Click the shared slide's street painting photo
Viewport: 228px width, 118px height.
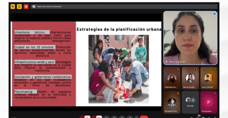tap(118, 68)
